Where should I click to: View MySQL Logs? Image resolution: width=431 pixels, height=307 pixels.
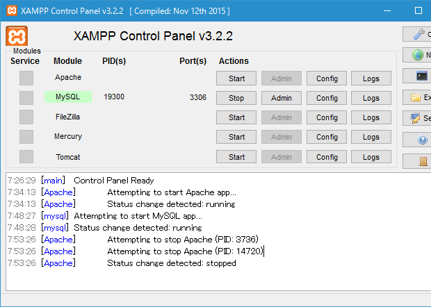coord(371,98)
